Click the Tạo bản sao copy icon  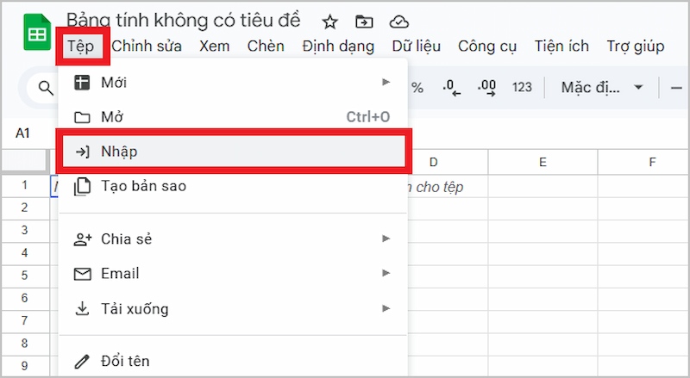point(82,187)
